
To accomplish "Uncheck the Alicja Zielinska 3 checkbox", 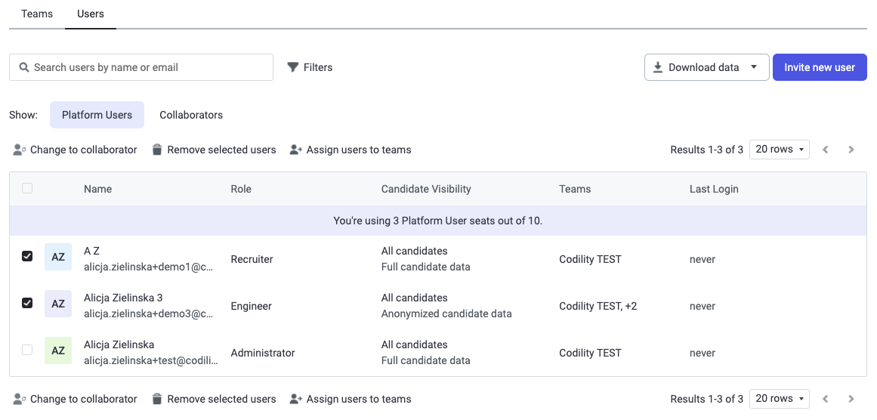I will (x=27, y=303).
